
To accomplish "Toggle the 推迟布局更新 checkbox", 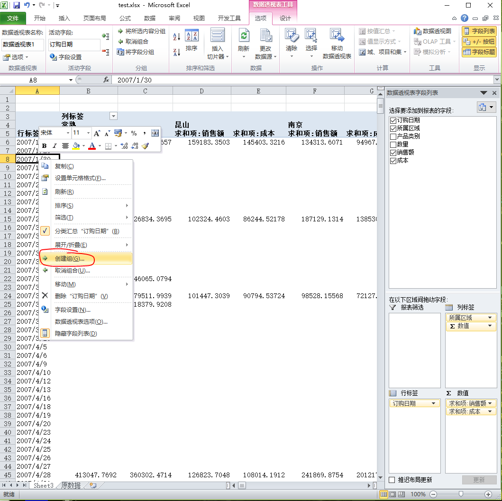I will (x=392, y=480).
